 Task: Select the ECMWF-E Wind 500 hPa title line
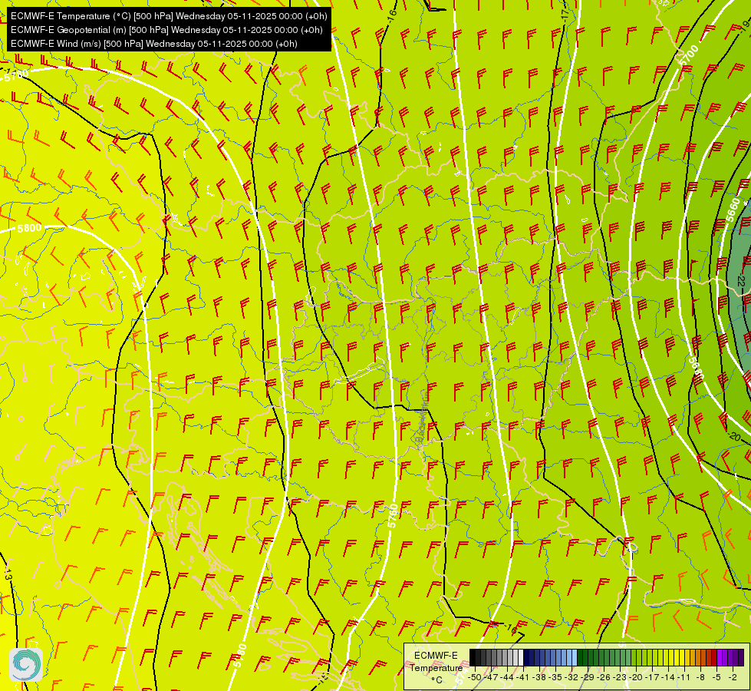tap(153, 44)
